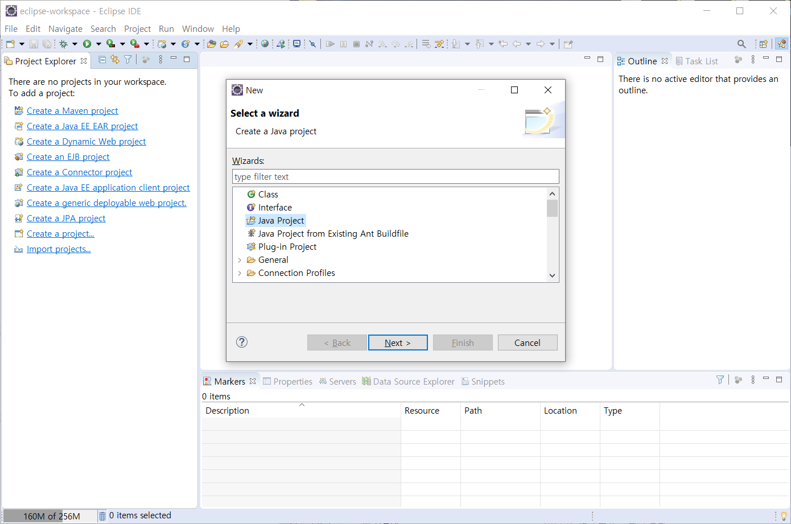Open the Navigate menu

tap(65, 28)
